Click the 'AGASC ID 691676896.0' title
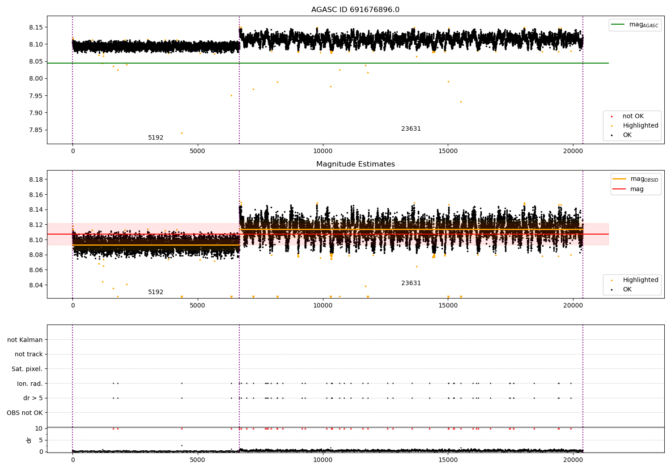This screenshot has height=470, width=671. (x=356, y=10)
